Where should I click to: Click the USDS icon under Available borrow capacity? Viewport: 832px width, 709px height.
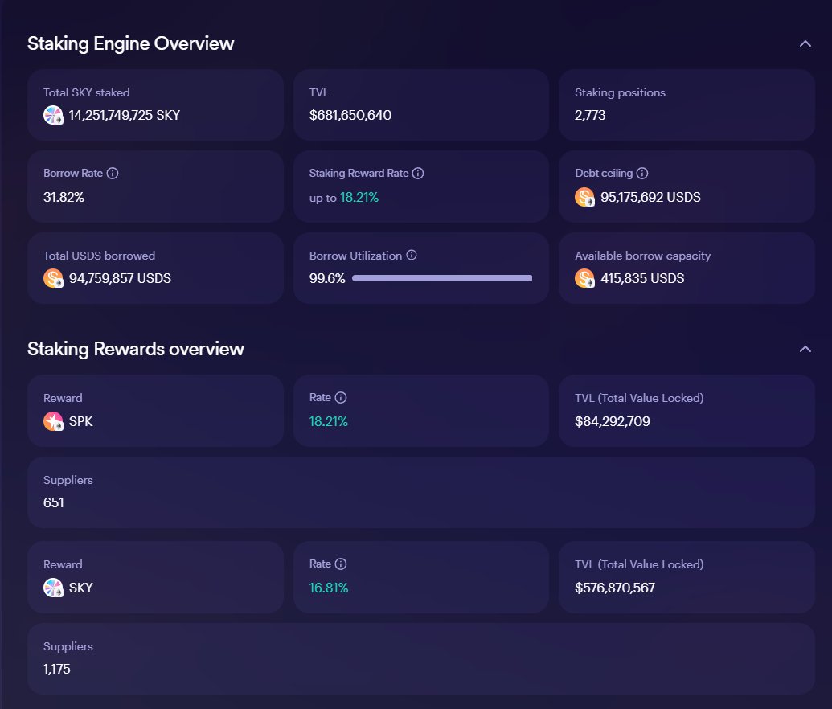coord(584,279)
